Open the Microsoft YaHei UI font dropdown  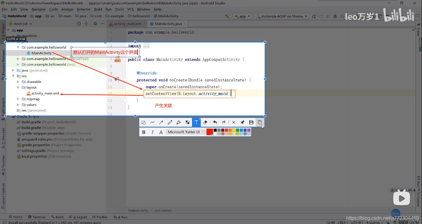tap(186, 132)
